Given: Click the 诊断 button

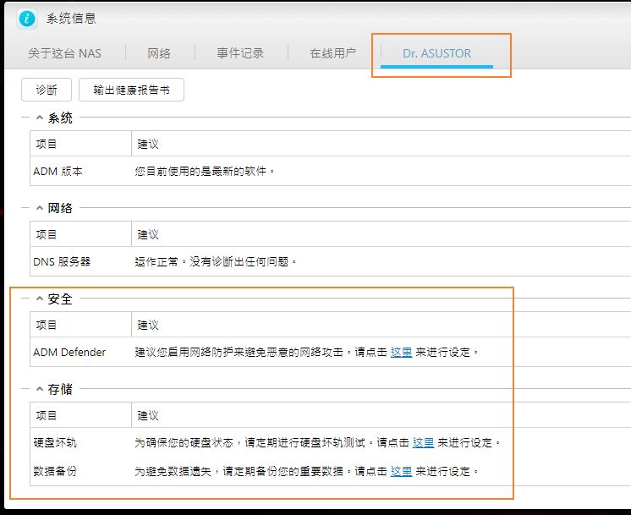Looking at the screenshot, I should [x=47, y=90].
